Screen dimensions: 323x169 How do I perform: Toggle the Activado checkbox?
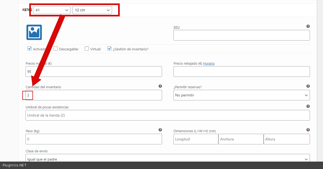point(30,49)
